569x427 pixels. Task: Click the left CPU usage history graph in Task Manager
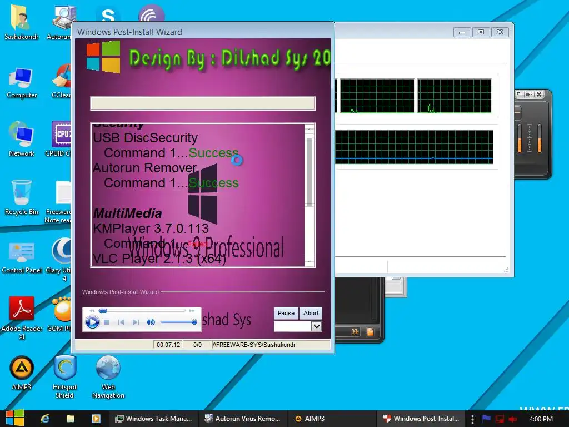(377, 96)
